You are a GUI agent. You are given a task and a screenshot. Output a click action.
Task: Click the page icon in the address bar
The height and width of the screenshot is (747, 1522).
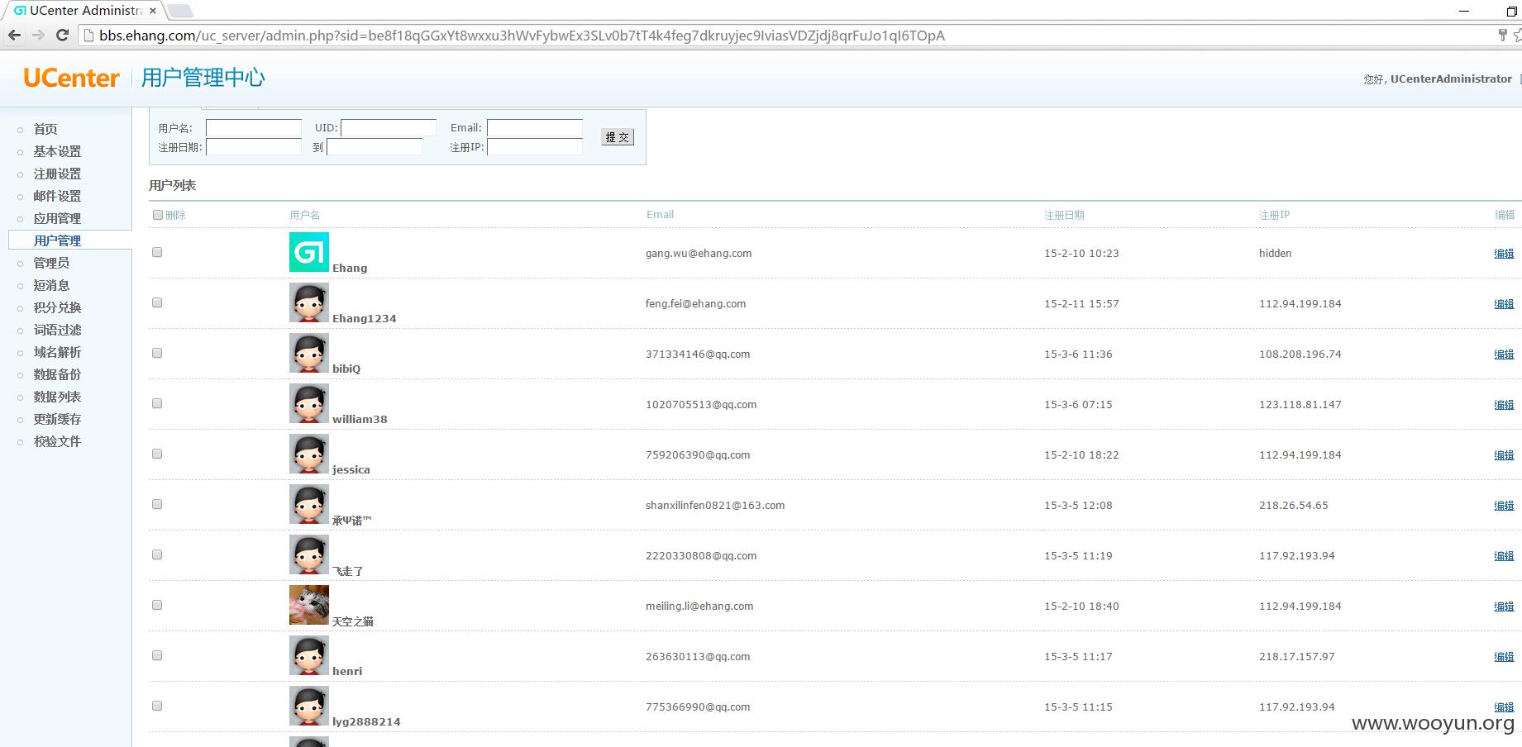[x=89, y=36]
